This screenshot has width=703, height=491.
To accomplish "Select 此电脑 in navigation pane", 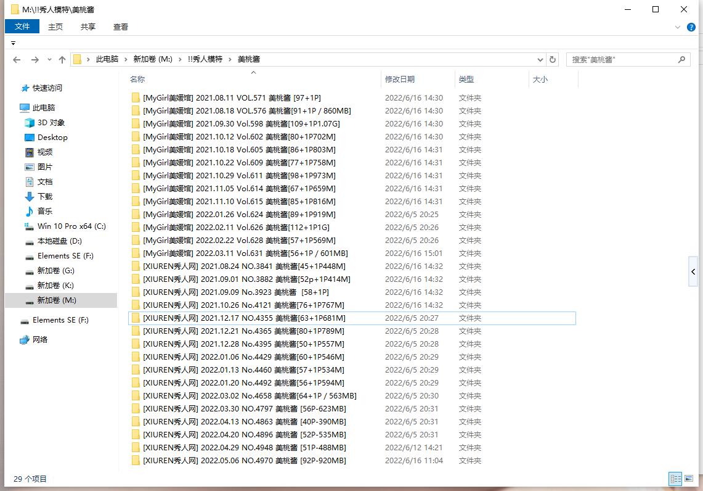I will 44,108.
